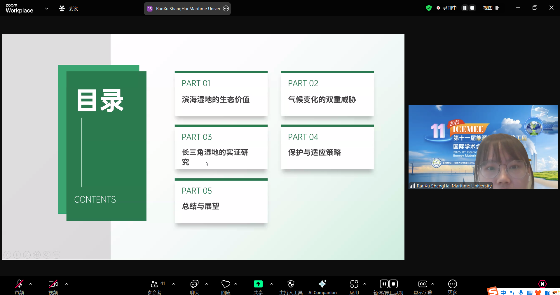The height and width of the screenshot is (295, 560).
Task: Click the RS avatar in share bar
Action: [x=150, y=9]
